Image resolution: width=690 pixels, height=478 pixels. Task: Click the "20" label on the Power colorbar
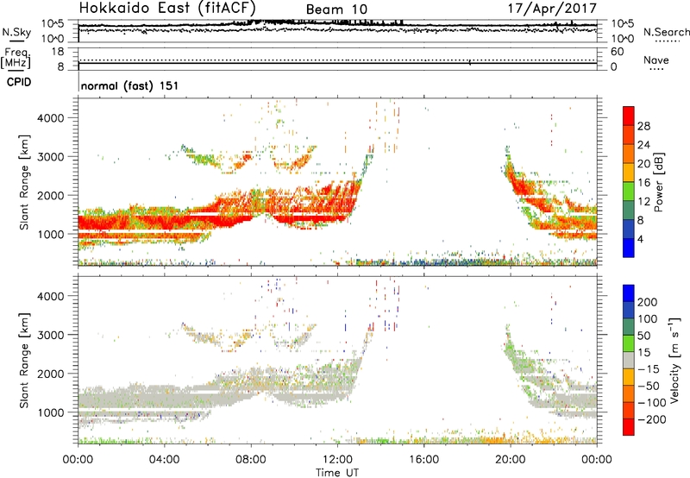click(643, 164)
